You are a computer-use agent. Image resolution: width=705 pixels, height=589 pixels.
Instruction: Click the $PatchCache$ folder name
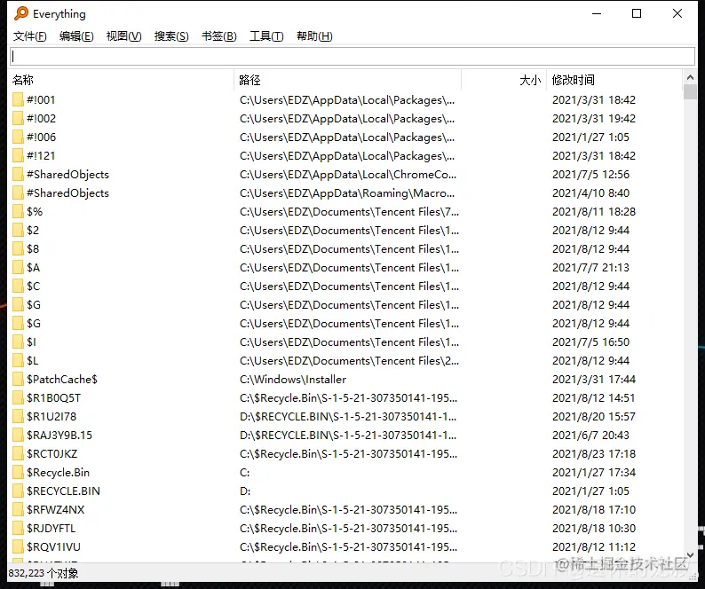pos(62,380)
